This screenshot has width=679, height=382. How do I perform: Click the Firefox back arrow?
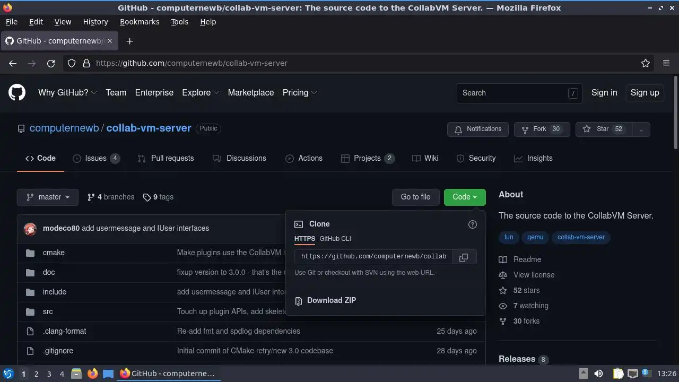tap(13, 63)
